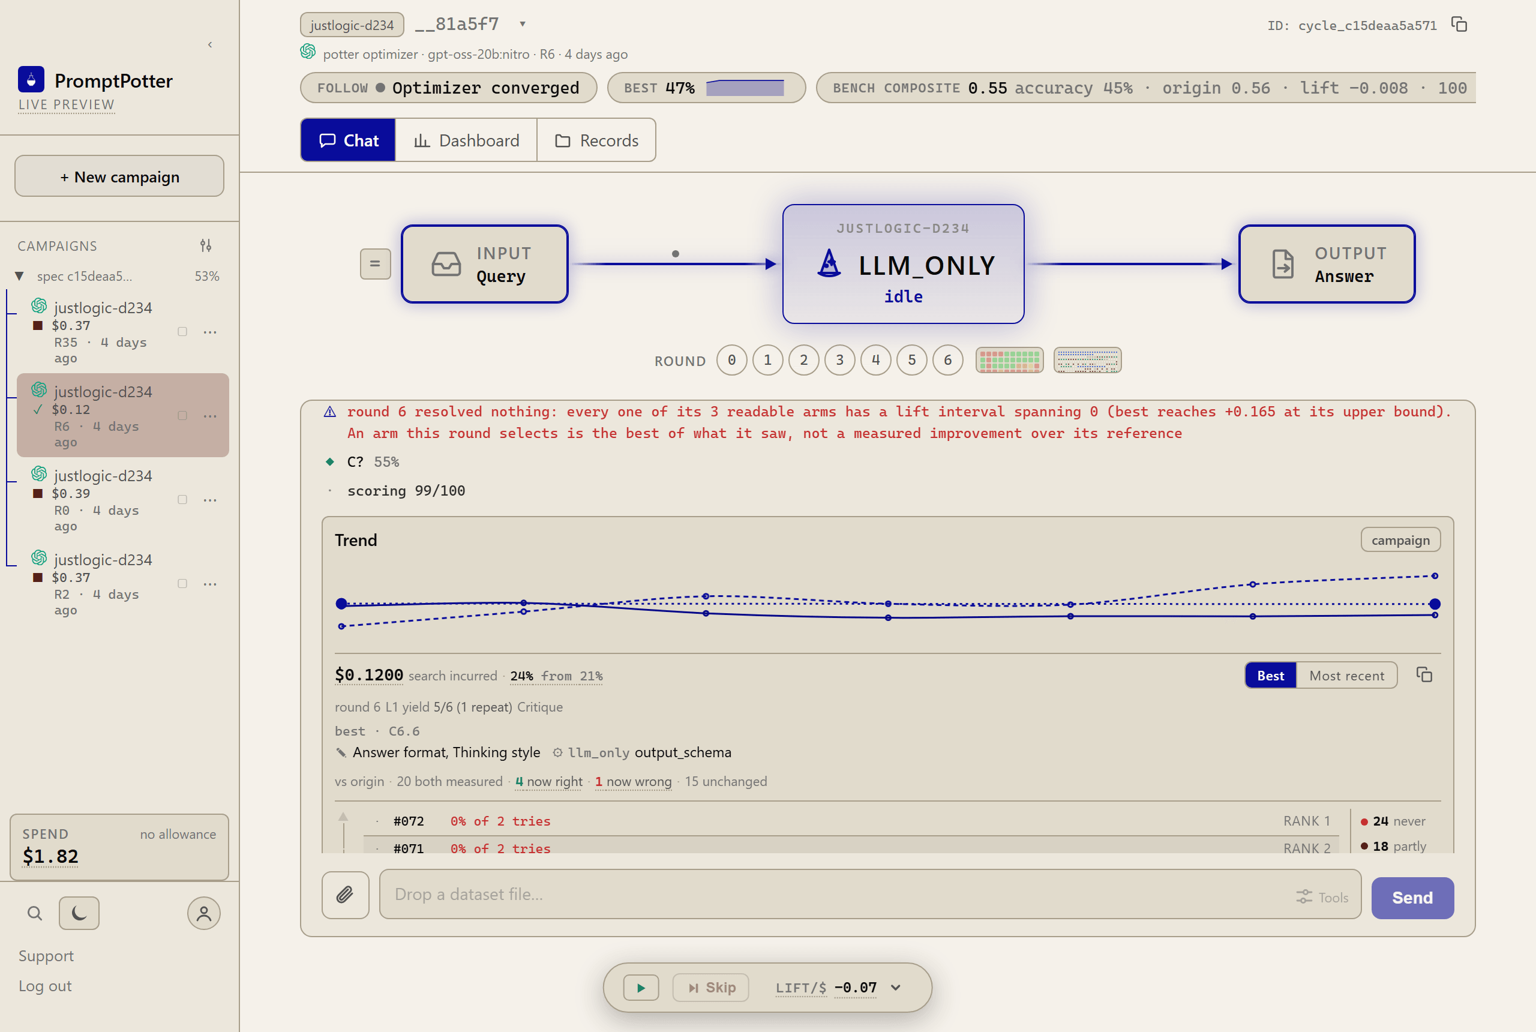Tick checkbox for $0.12 R6 campaign
This screenshot has height=1032, width=1536.
(x=182, y=415)
